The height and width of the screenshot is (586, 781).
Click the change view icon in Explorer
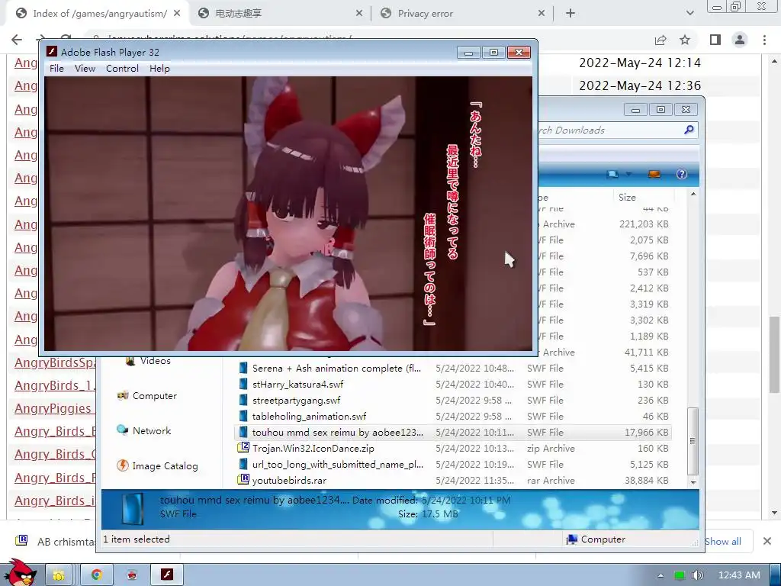pyautogui.click(x=612, y=174)
